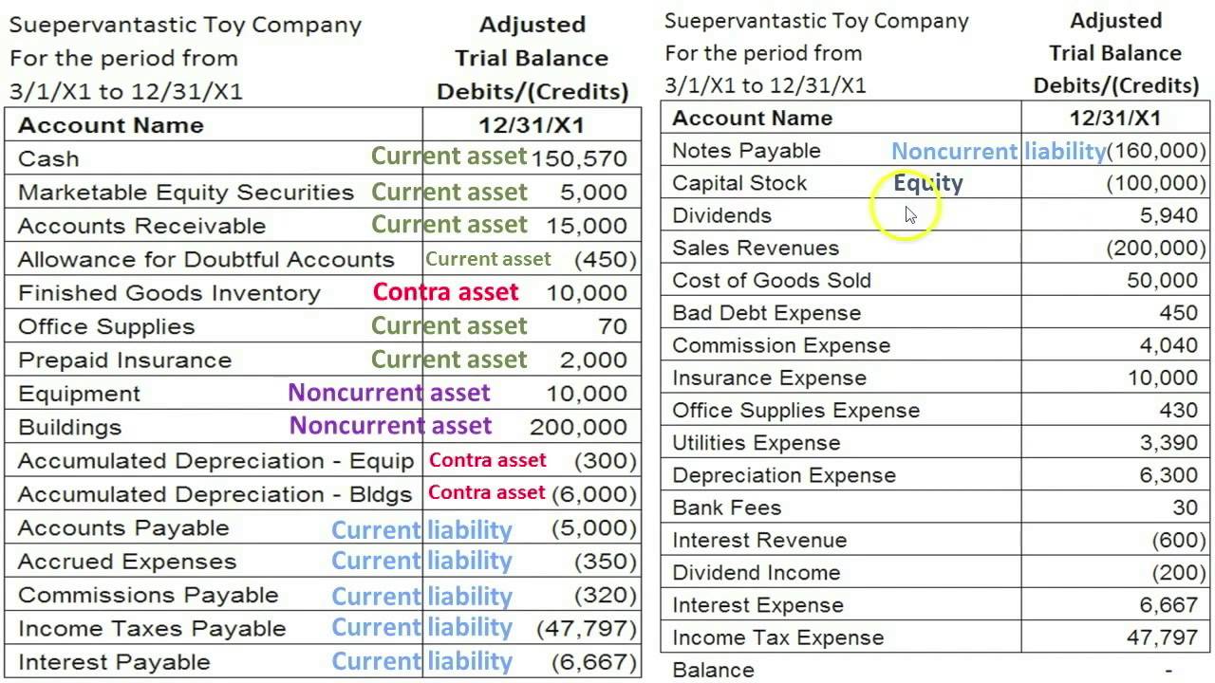This screenshot has height=683, width=1215.
Task: Click the Noncurrent asset label for Buildings
Action: (390, 426)
